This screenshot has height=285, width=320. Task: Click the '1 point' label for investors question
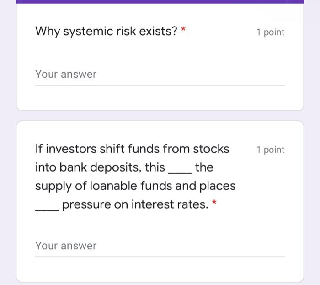point(271,150)
